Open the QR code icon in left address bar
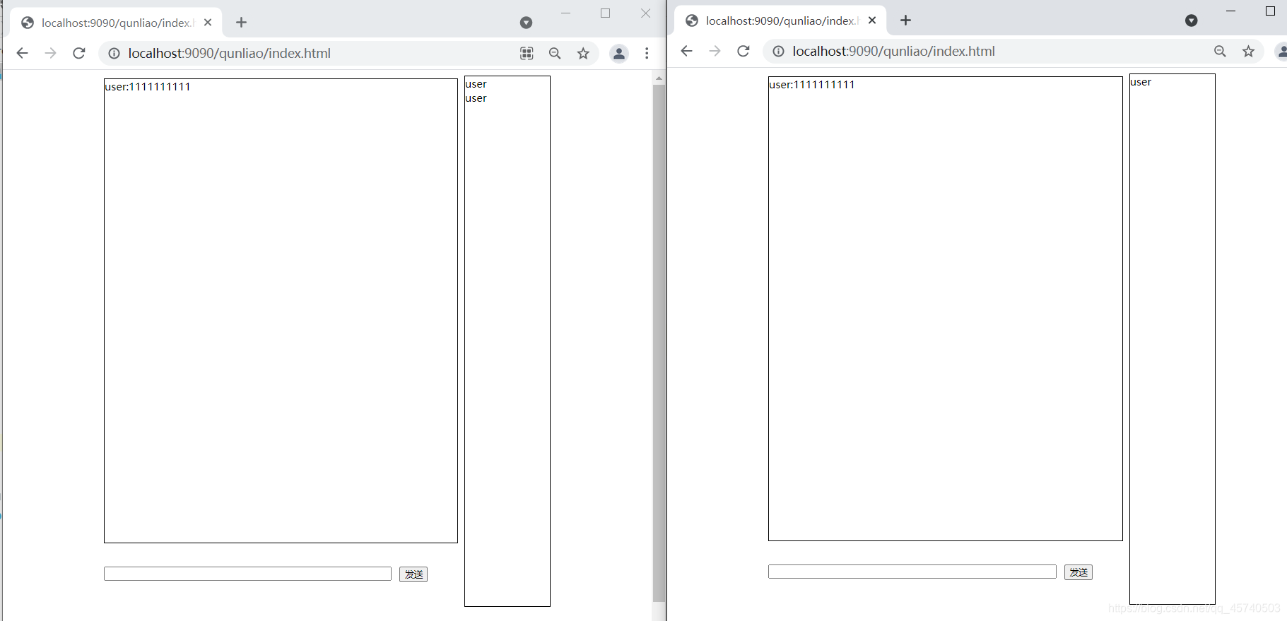Viewport: 1287px width, 621px height. tap(527, 53)
